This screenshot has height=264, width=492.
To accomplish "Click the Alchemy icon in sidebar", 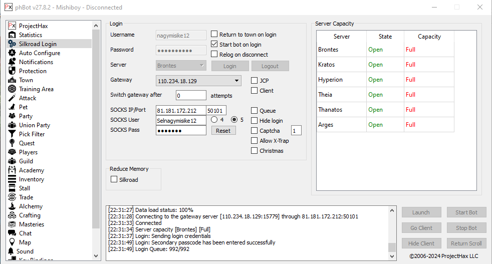I will tap(12, 206).
